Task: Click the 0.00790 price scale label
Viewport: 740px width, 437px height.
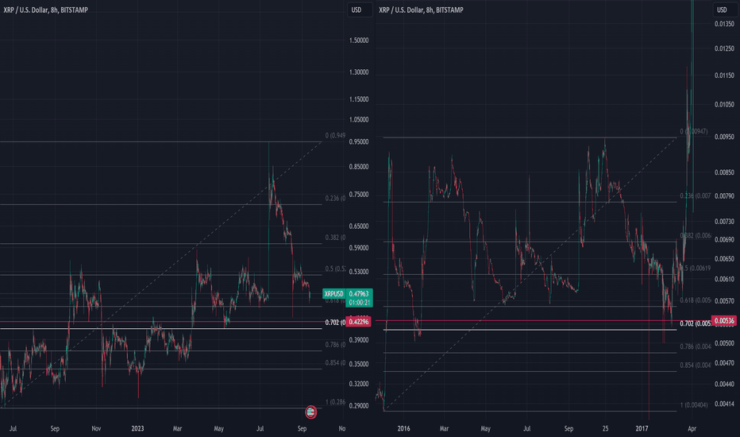Action: coord(724,196)
